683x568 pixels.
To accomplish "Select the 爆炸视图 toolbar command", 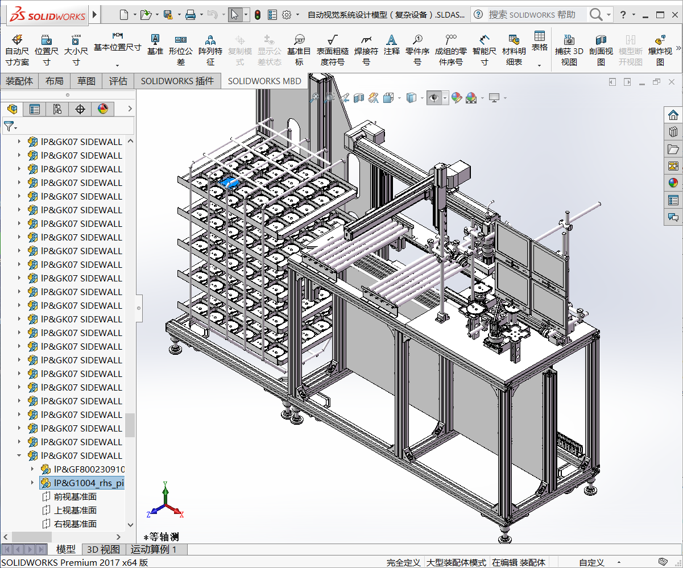I will tap(660, 48).
